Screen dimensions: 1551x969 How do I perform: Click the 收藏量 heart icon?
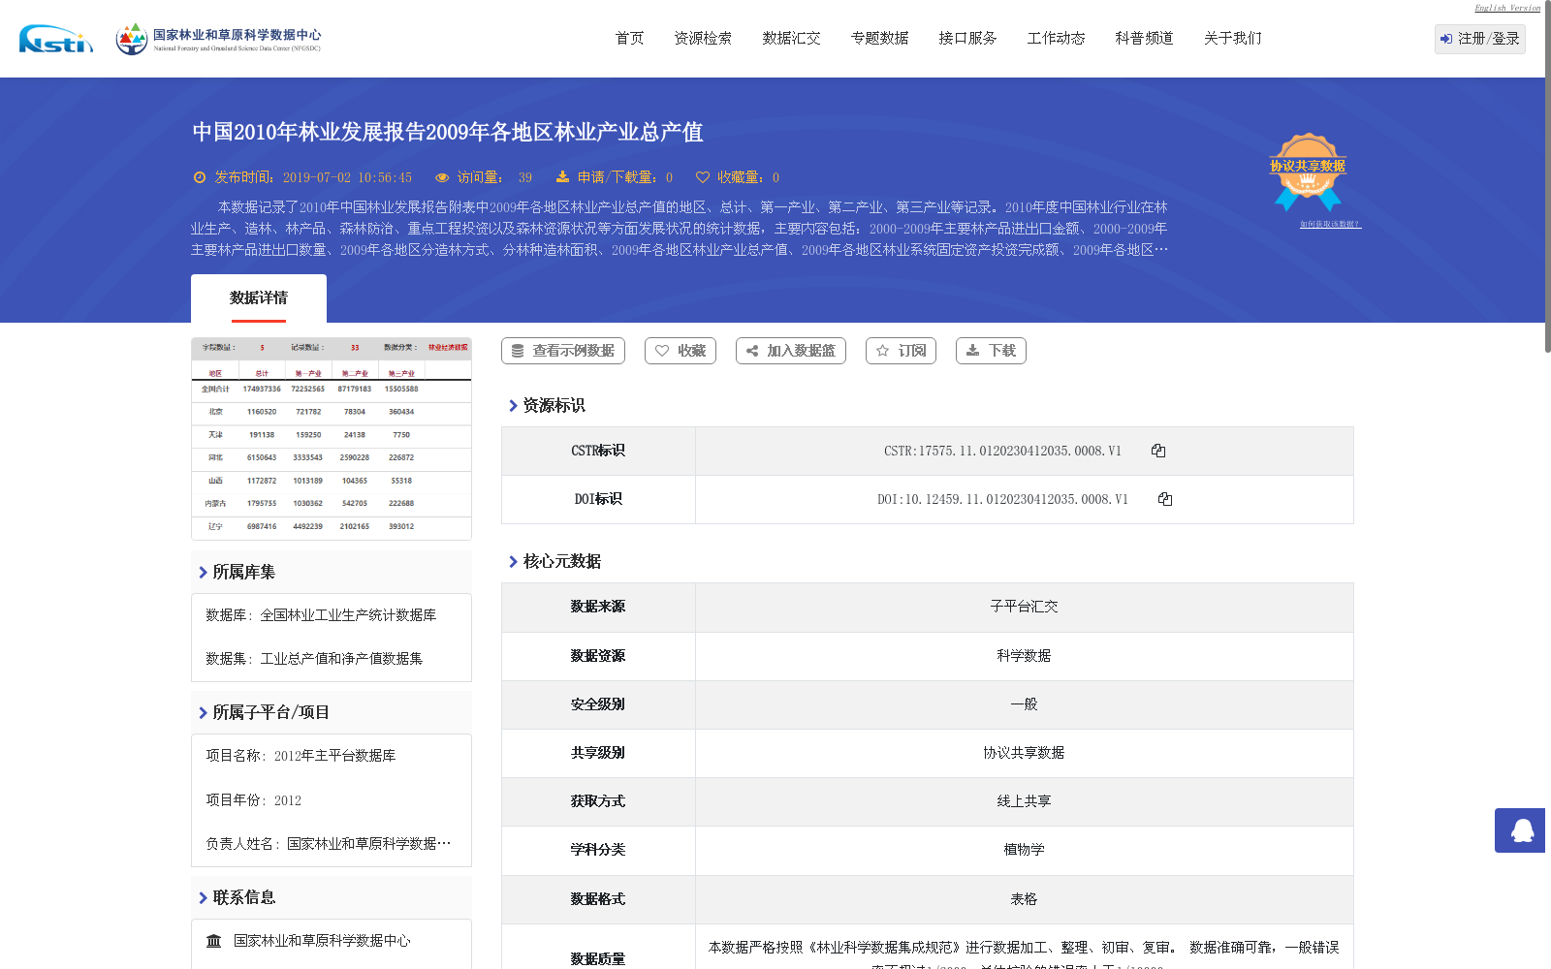703,177
